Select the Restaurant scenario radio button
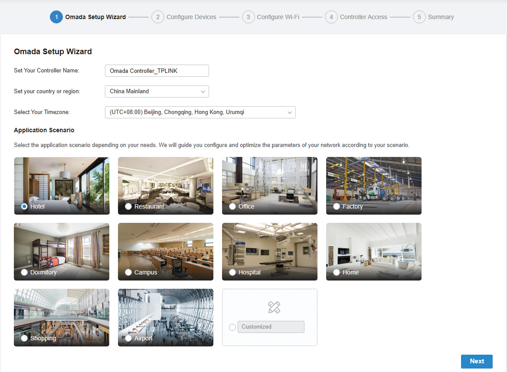 [128, 206]
